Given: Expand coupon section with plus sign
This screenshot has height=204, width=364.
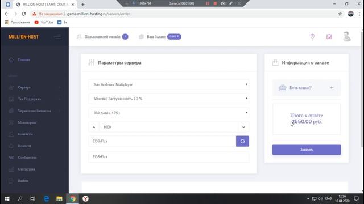Looking at the screenshot, I should [x=332, y=88].
